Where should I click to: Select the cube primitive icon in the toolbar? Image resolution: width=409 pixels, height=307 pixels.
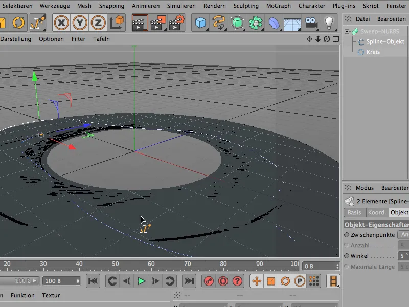point(200,22)
